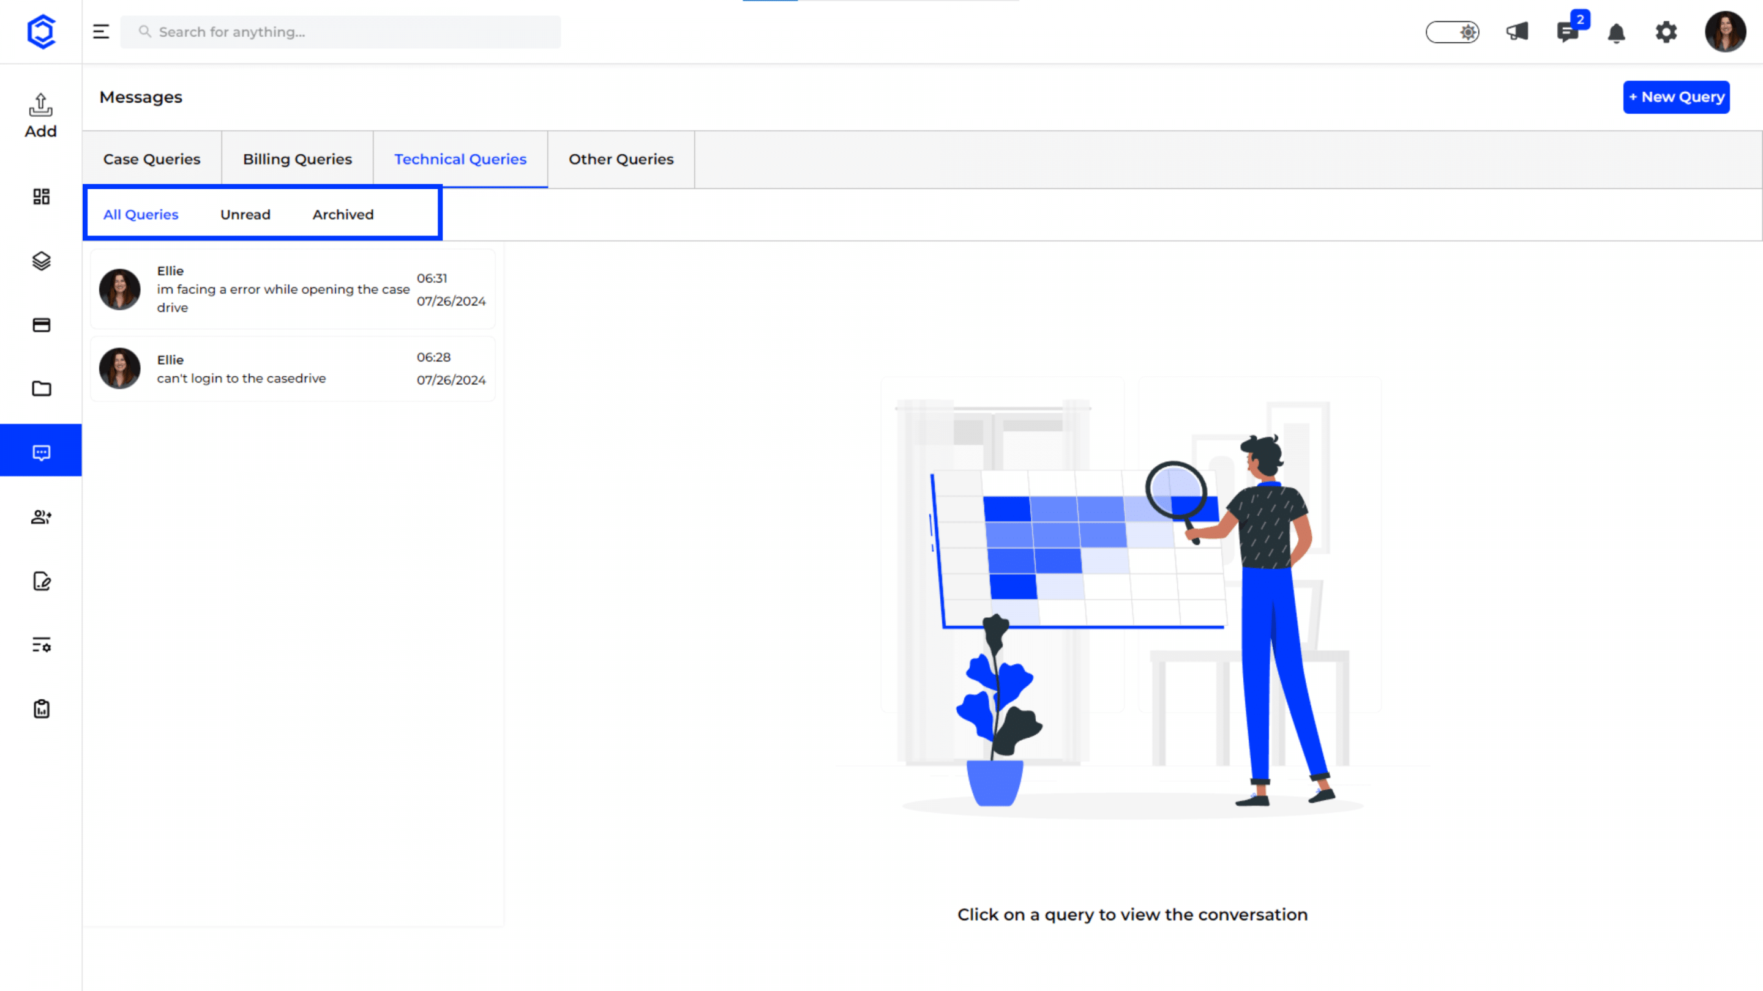Collapse sidebar with hamburger menu icon
Screen dimensions: 1763x991
point(100,32)
